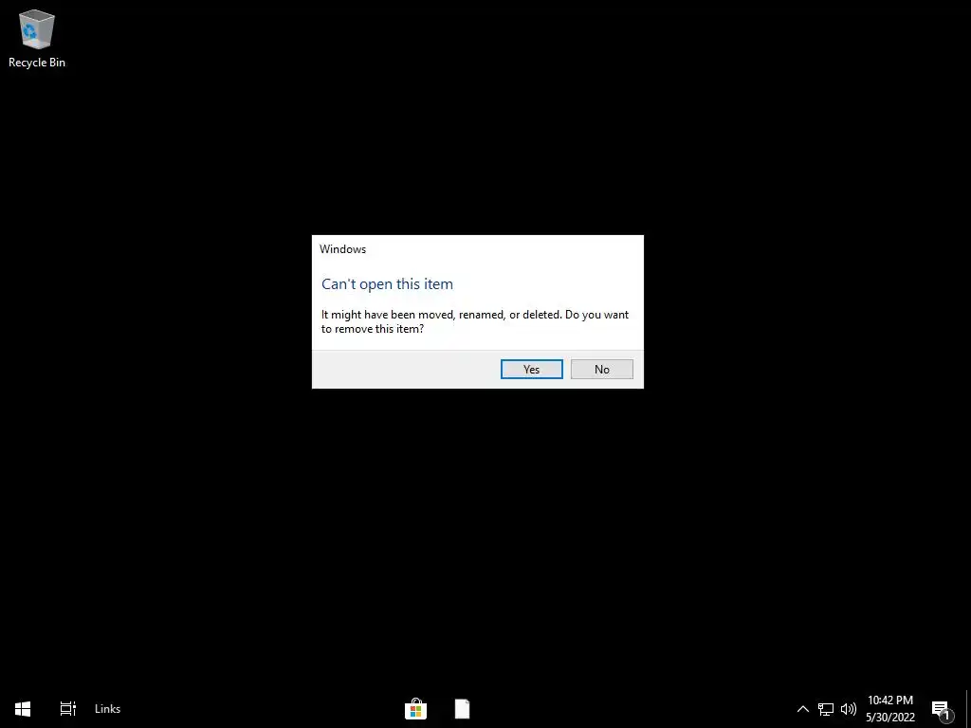Click the "Can't open this item" heading
Image resolution: width=971 pixels, height=728 pixels.
point(387,284)
